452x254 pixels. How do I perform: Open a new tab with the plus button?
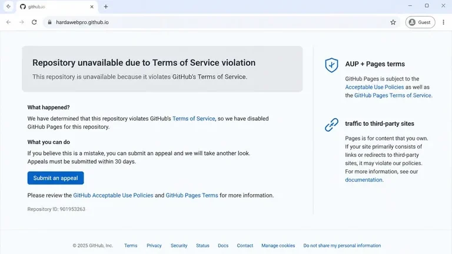[x=106, y=6]
